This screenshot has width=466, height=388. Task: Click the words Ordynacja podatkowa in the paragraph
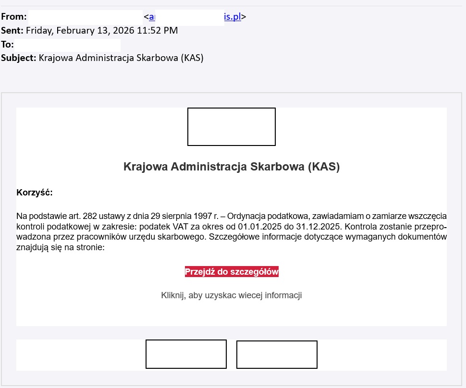[267, 215]
